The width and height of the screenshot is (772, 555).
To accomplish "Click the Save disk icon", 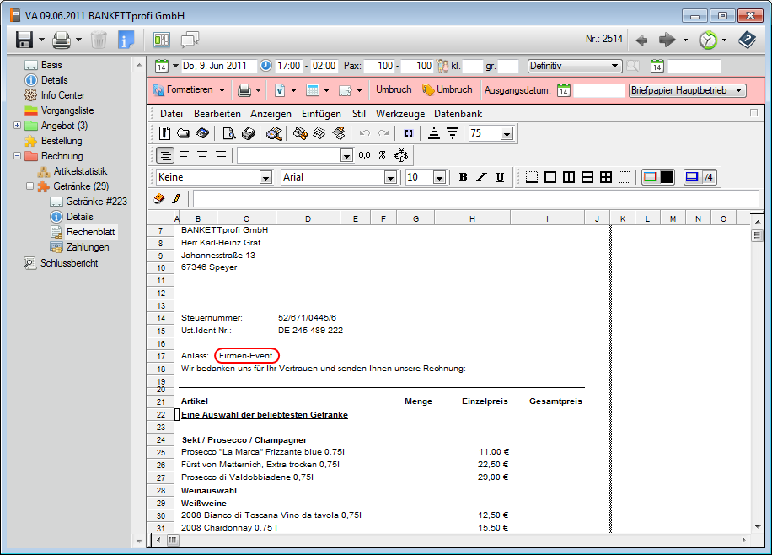I will click(24, 40).
